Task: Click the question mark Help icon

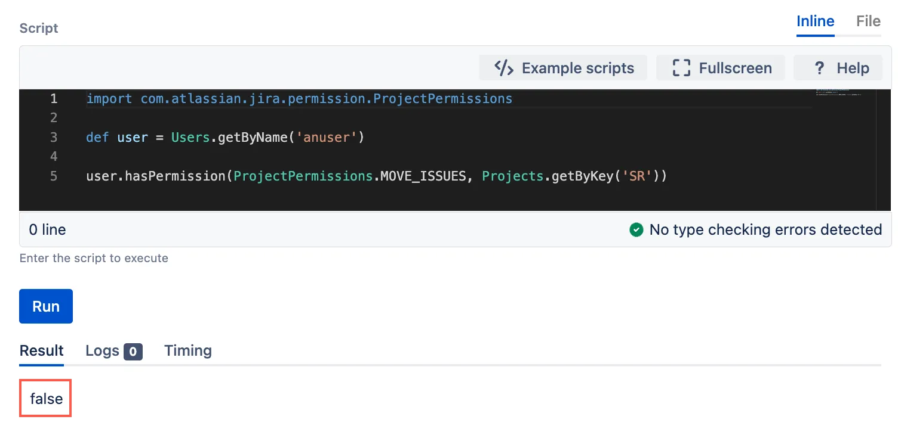Action: point(819,68)
